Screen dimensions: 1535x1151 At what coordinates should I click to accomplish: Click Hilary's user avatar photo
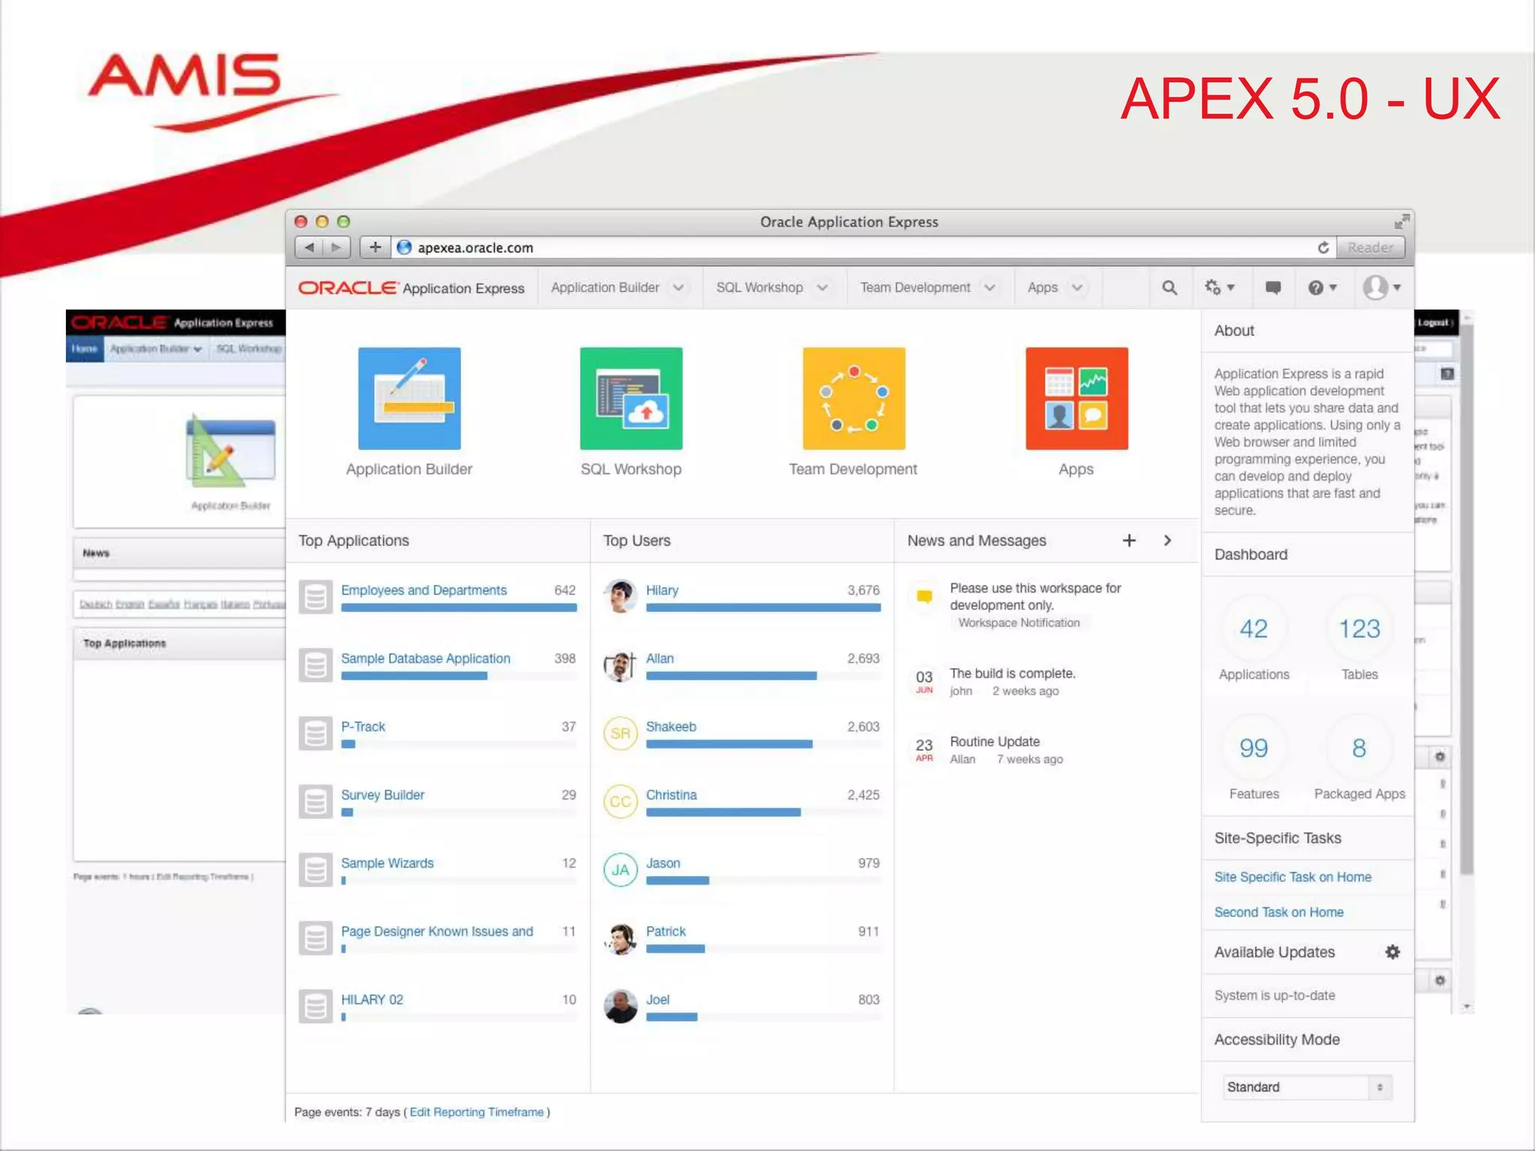point(621,596)
